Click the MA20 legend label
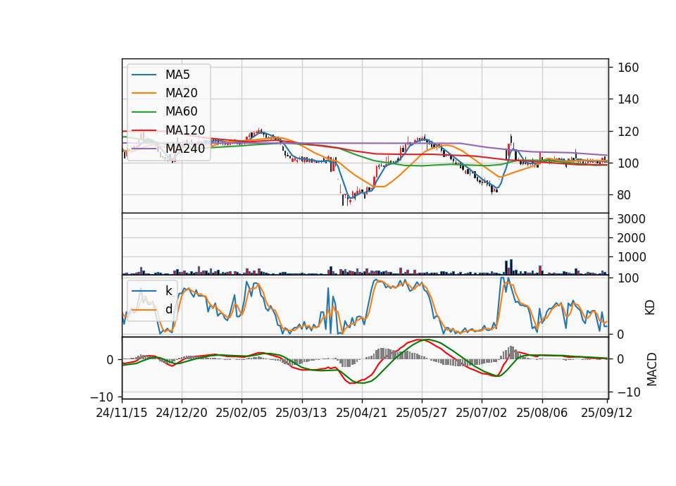Image resolution: width=676 pixels, height=486 pixels. 181,93
